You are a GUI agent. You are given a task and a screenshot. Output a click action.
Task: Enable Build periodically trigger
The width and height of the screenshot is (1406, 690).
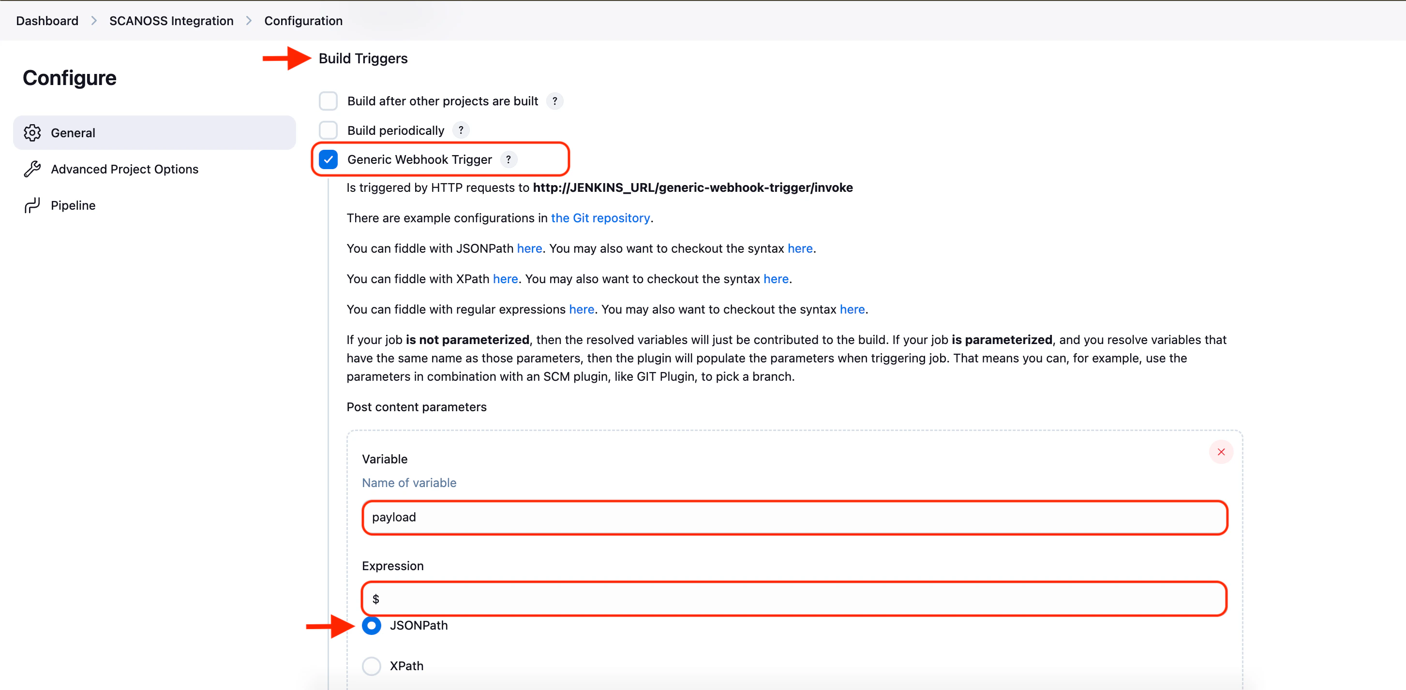click(328, 129)
